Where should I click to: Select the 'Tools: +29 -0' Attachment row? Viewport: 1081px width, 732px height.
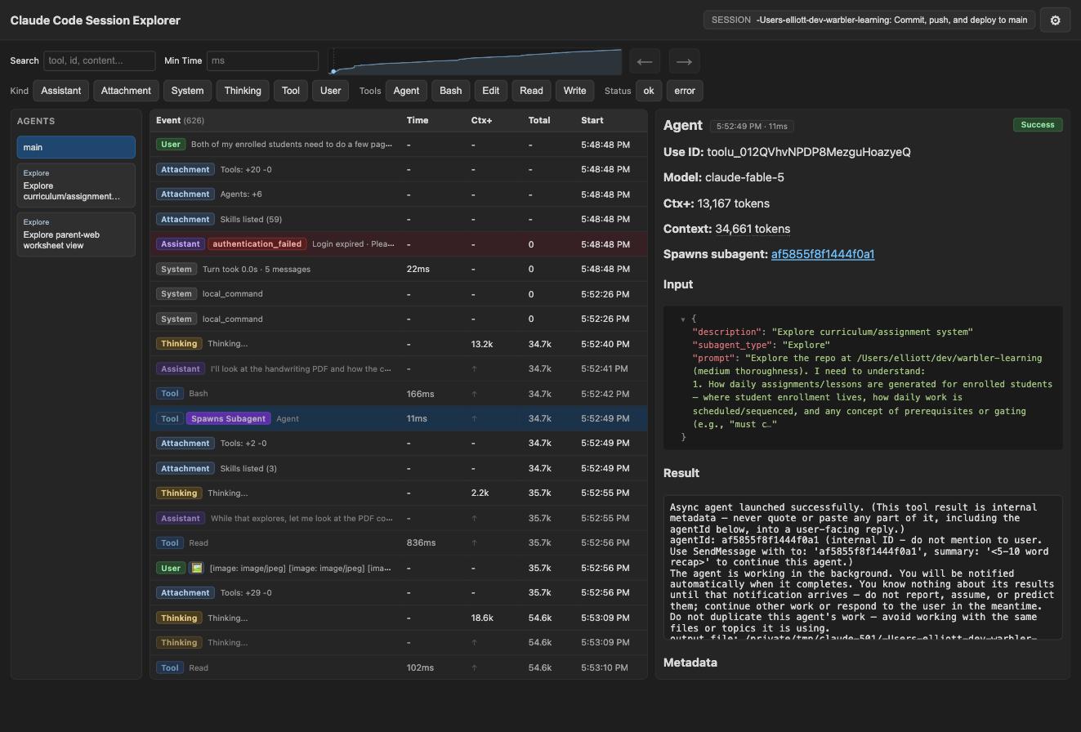tap(398, 593)
